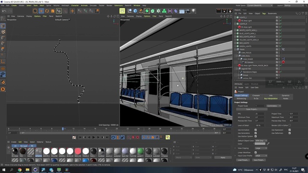Add a Cube primitive object
The height and width of the screenshot is (173, 308).
[x=135, y=11]
